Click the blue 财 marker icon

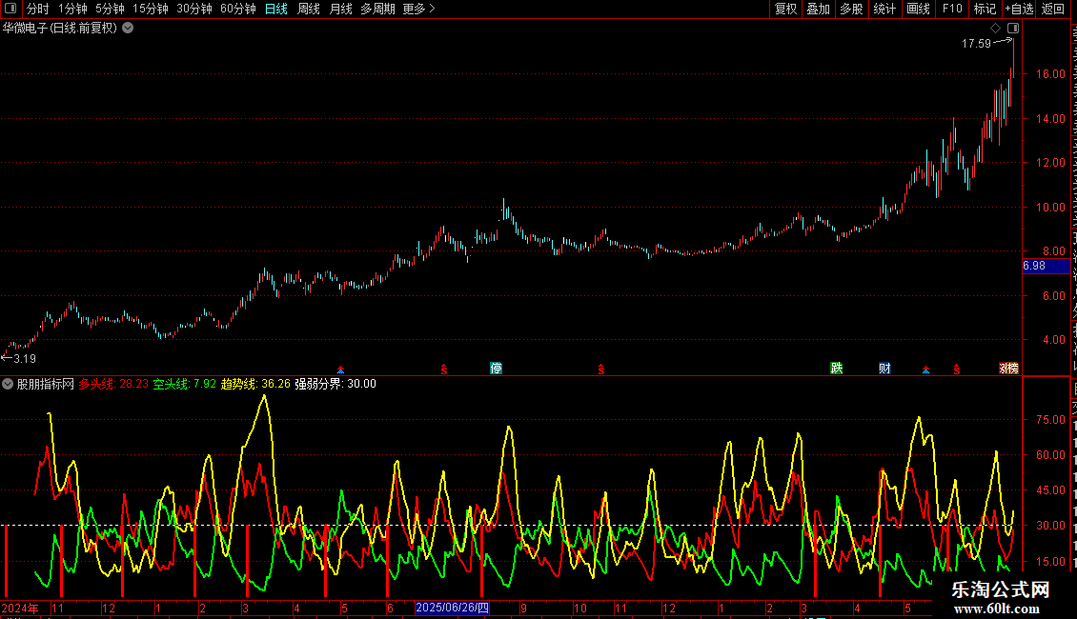pos(884,369)
